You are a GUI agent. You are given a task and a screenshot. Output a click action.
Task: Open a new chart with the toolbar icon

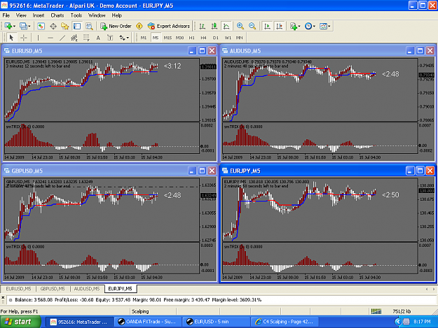(8, 26)
